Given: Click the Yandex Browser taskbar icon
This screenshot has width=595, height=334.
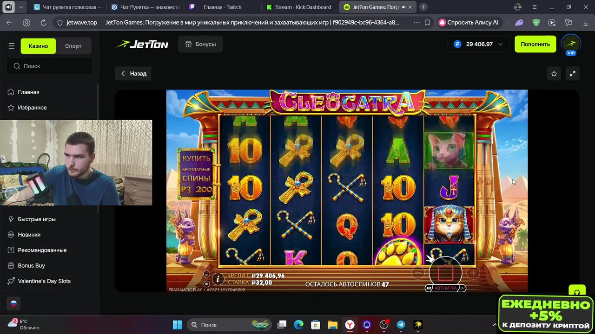Looking at the screenshot, I should (x=350, y=325).
